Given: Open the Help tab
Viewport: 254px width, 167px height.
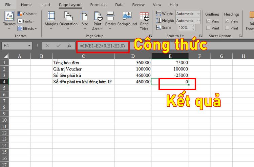Looking at the screenshot, I should pos(174,5).
